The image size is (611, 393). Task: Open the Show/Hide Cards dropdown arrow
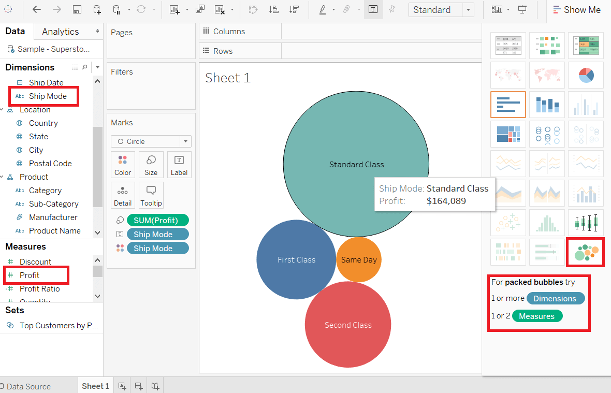[x=508, y=9]
